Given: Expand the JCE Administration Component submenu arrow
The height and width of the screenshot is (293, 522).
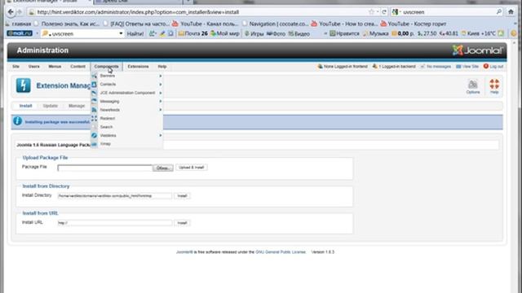Looking at the screenshot, I should point(161,93).
